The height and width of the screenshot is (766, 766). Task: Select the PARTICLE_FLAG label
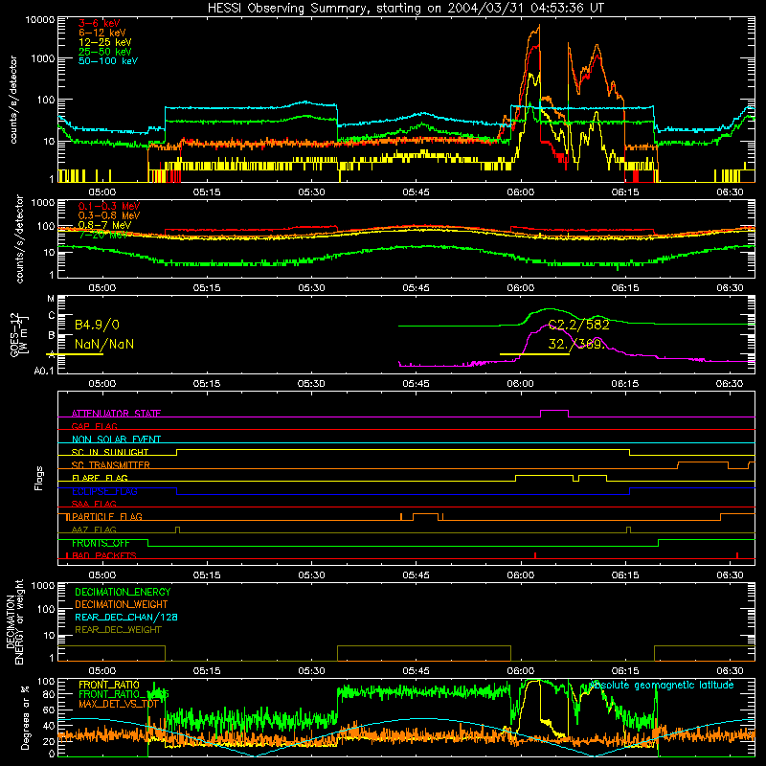(x=107, y=516)
